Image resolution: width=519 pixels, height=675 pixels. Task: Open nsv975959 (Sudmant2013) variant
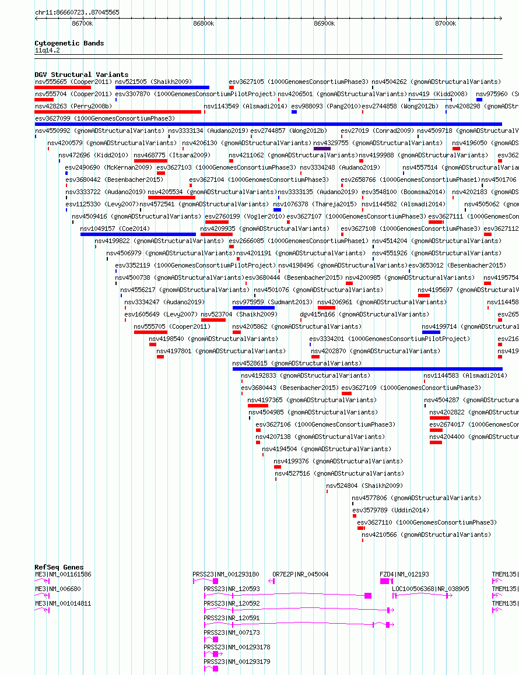coord(272,302)
